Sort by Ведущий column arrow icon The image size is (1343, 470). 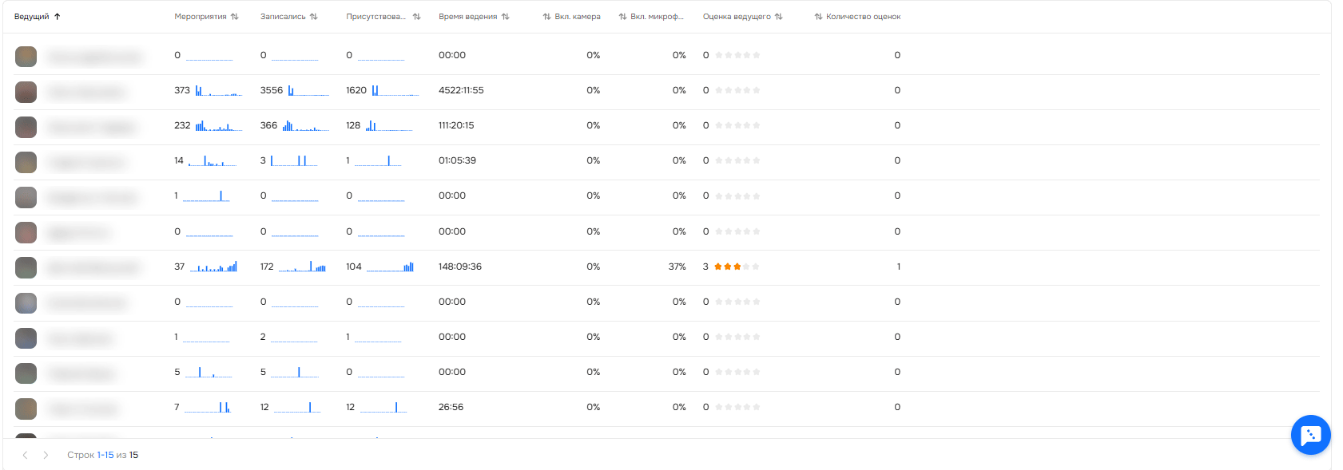coord(57,17)
